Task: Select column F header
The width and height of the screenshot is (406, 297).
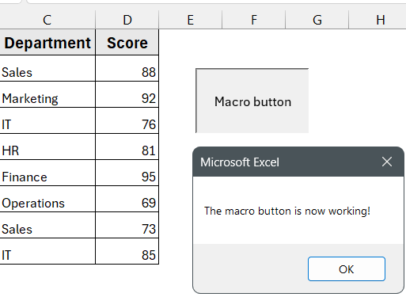Action: (254, 20)
